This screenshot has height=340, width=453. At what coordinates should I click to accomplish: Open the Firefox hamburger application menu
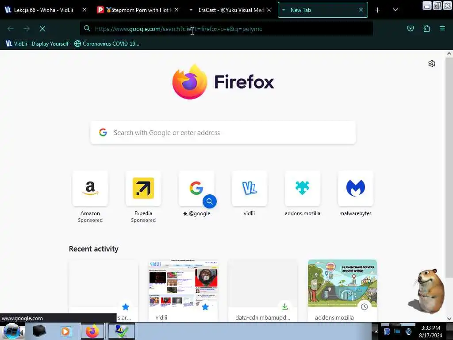pyautogui.click(x=442, y=28)
